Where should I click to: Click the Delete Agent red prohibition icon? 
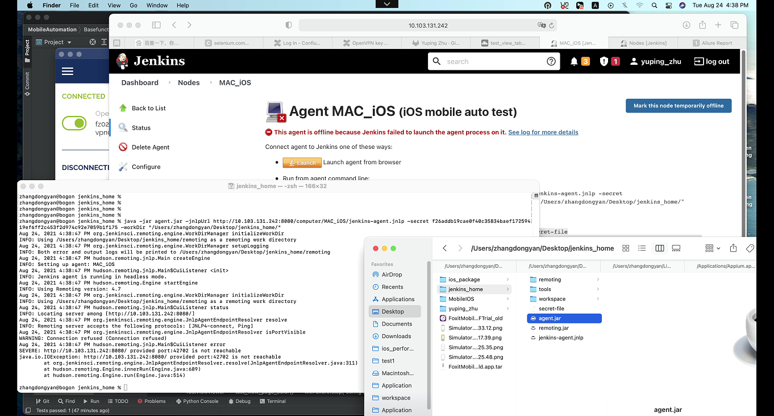click(x=123, y=147)
